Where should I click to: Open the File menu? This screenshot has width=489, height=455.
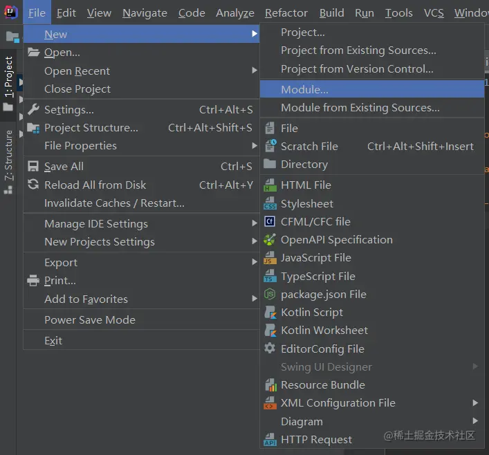[37, 12]
